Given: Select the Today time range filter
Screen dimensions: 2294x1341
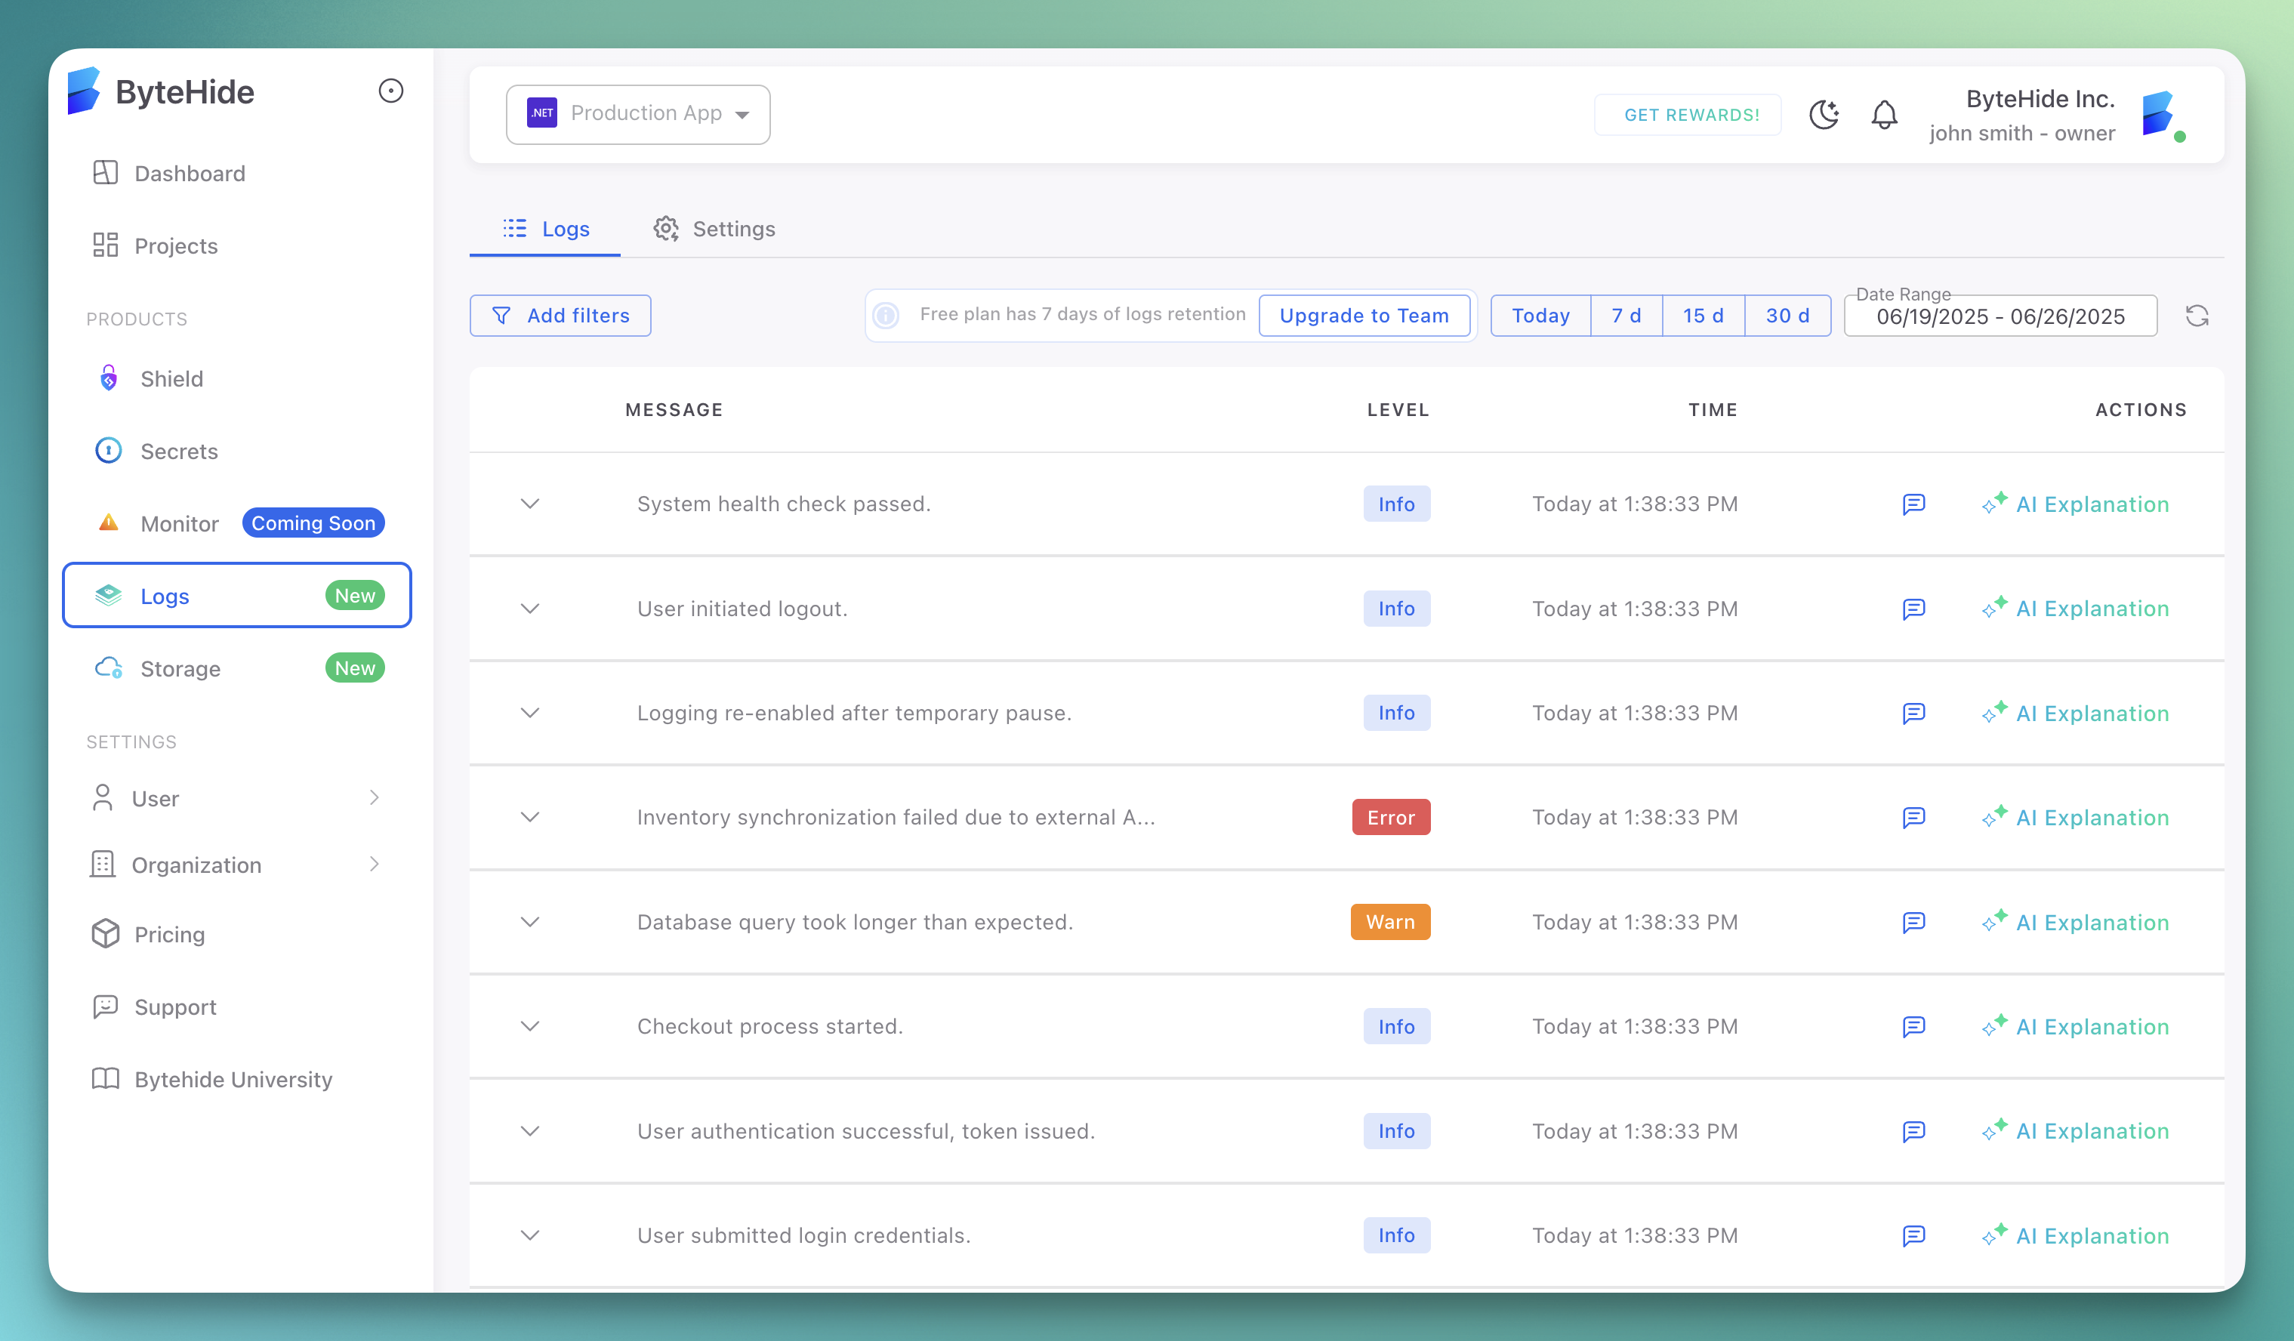Looking at the screenshot, I should [x=1540, y=315].
